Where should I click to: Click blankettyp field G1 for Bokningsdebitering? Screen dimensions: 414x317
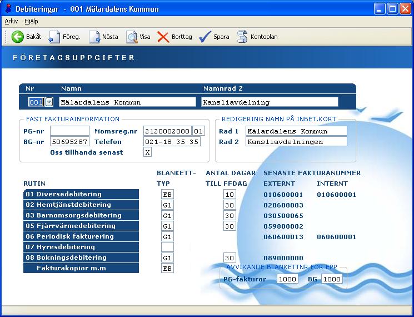167,258
